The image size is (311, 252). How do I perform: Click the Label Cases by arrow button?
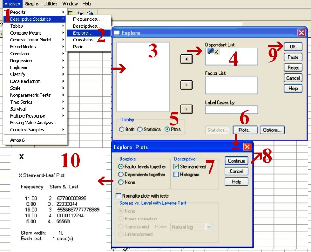(186, 109)
